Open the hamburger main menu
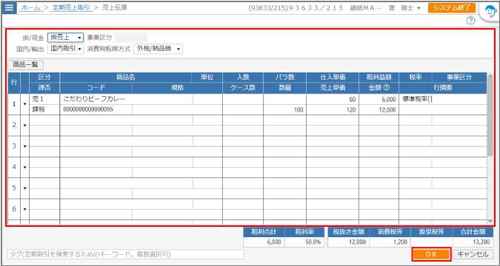Viewport: 500px width, 266px height. click(x=9, y=7)
